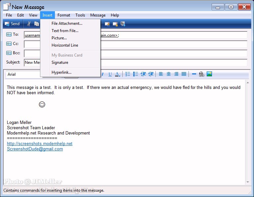Center align the message text

pos(169,74)
